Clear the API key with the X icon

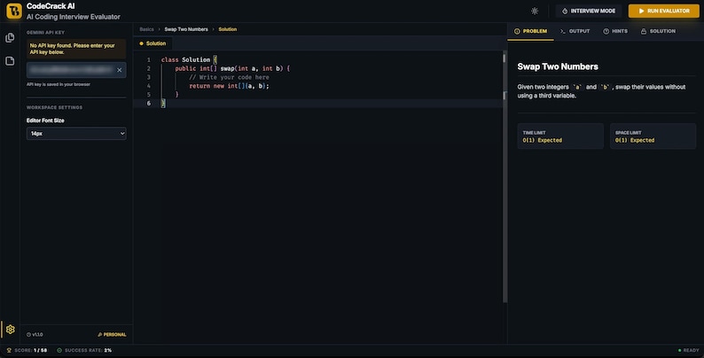tap(120, 70)
